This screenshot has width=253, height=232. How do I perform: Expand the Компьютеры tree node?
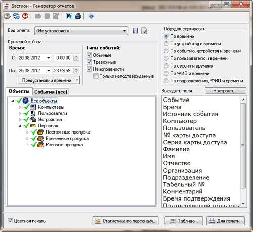pyautogui.click(x=20, y=107)
